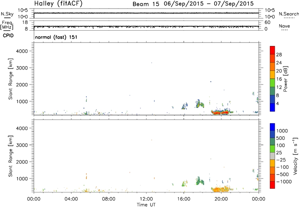Click the "Freq. [MHz]" axis label
This screenshot has width=299, height=207.
click(7, 25)
